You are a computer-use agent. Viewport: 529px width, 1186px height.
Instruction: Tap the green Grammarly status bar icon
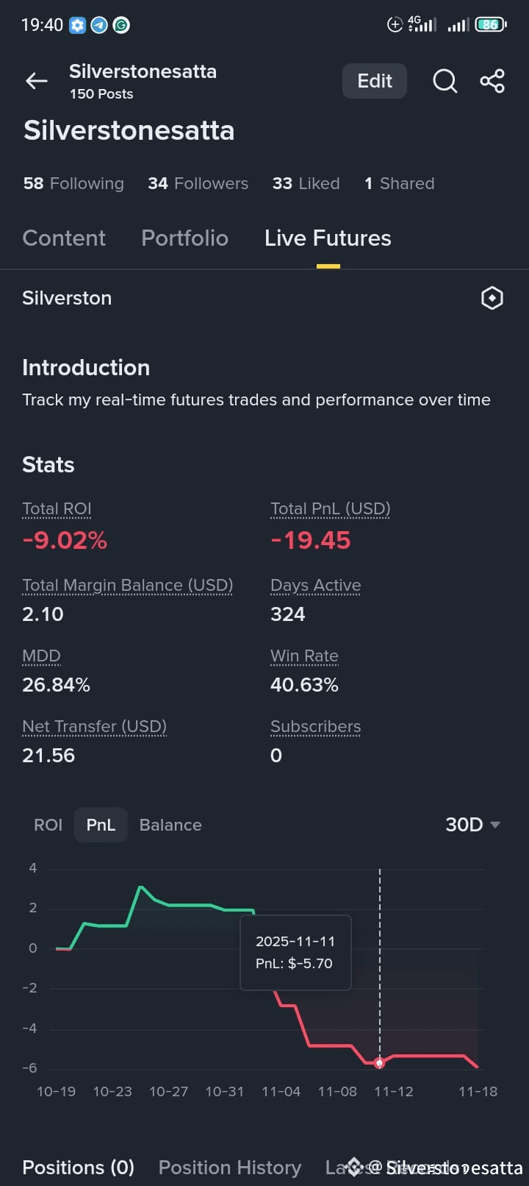point(121,25)
